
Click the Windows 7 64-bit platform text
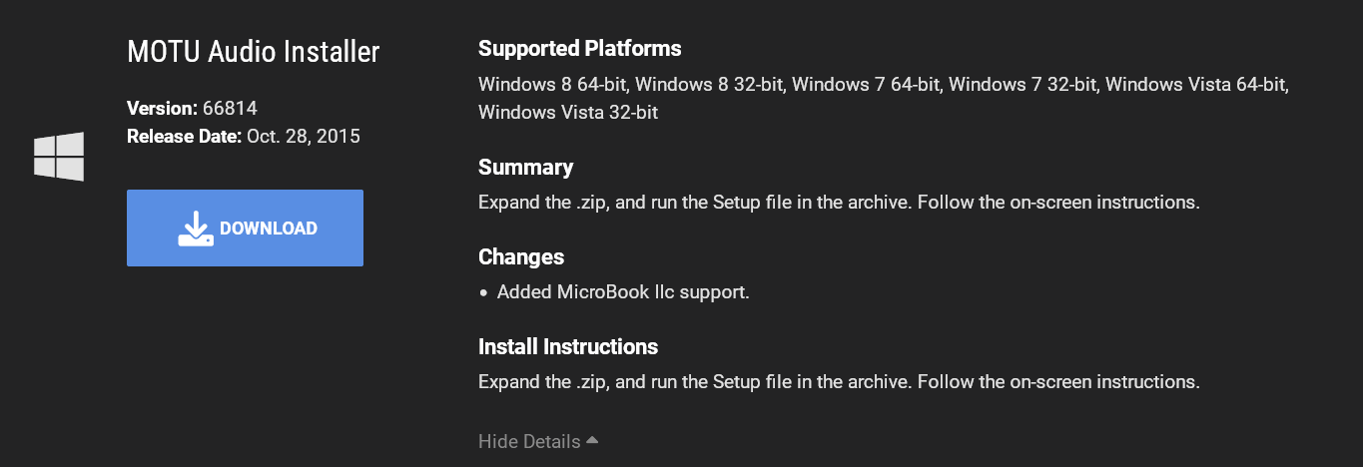(867, 84)
